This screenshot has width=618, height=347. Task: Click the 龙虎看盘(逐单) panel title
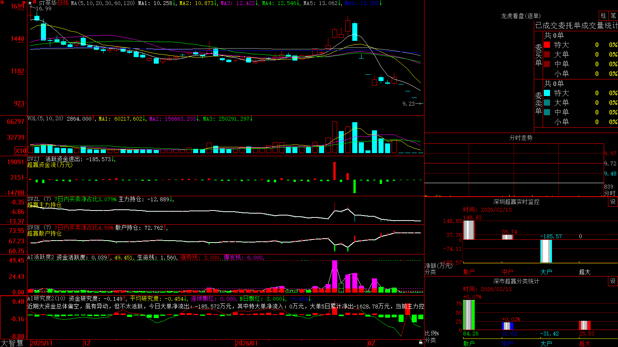(x=521, y=16)
